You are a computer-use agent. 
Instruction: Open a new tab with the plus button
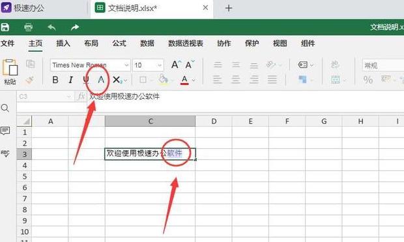[x=229, y=8]
